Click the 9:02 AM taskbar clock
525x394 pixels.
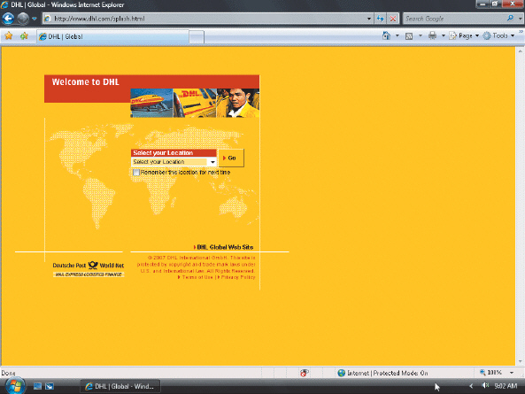(506, 386)
